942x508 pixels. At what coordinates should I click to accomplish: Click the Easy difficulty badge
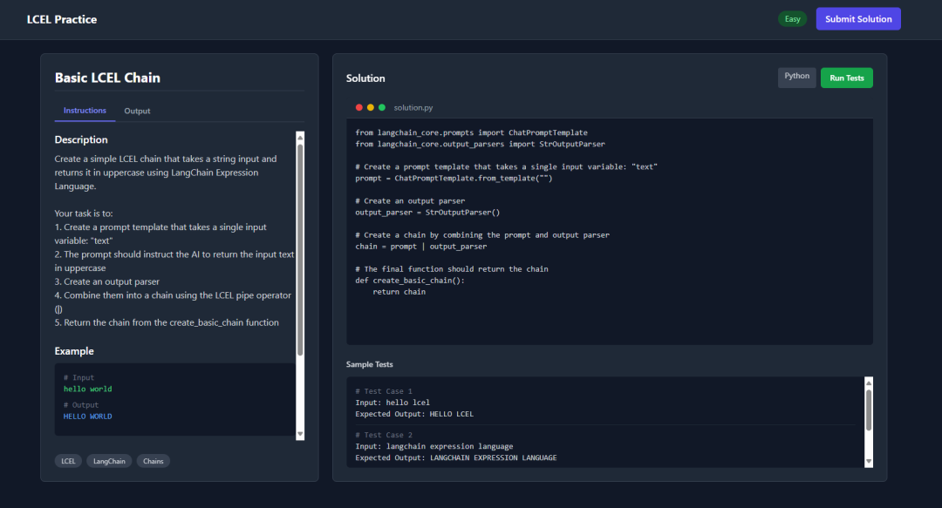coord(792,19)
